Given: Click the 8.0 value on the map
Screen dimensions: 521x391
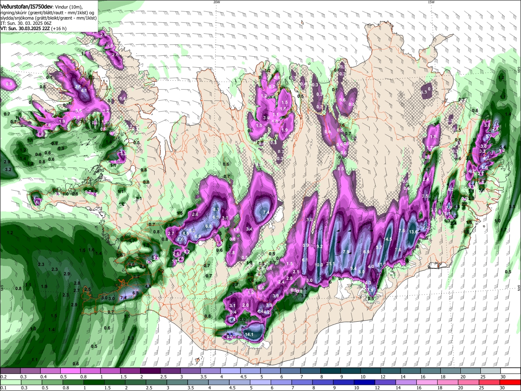Looking at the screenshot, I should [x=361, y=272].
